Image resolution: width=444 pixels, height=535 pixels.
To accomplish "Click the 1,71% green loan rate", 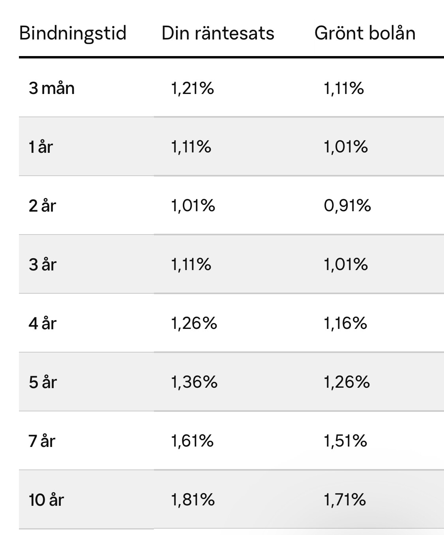I will (345, 500).
